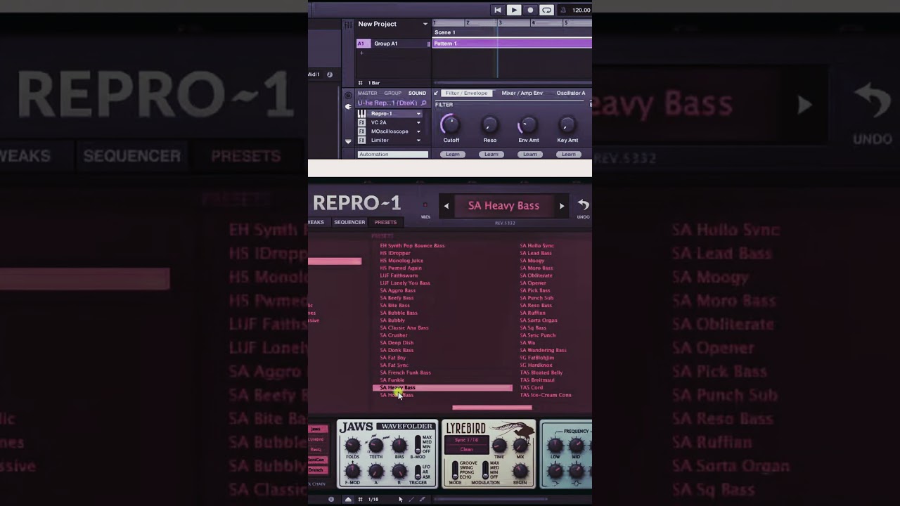Add a new group with plus icon

(361, 53)
